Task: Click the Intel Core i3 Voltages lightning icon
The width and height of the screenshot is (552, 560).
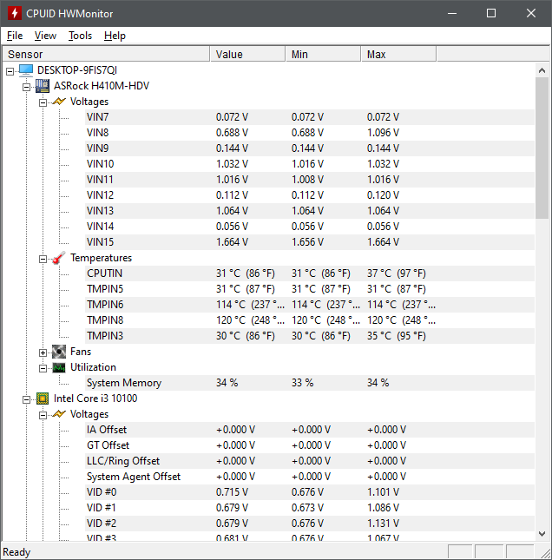Action: (x=59, y=414)
